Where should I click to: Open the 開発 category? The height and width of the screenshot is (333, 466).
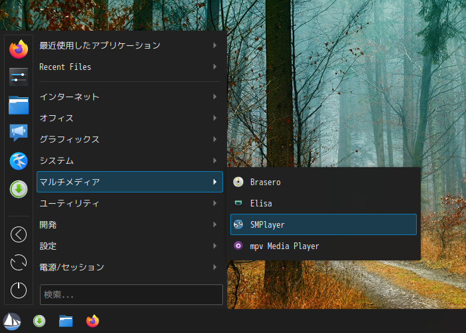[x=130, y=224]
